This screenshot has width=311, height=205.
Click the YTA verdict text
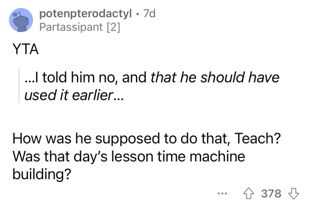pyautogui.click(x=25, y=50)
